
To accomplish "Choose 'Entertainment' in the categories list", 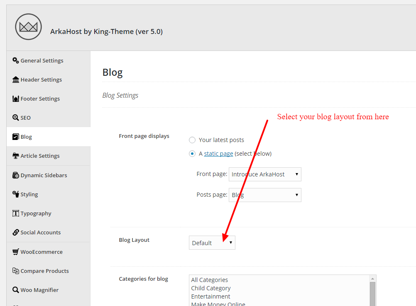I will [210, 296].
